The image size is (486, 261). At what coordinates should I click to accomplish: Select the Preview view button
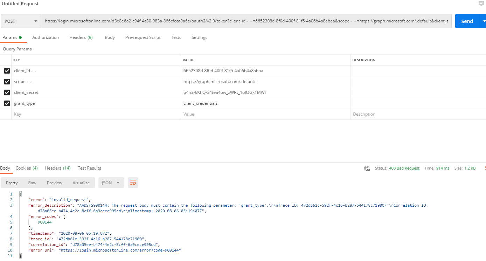tap(55, 183)
